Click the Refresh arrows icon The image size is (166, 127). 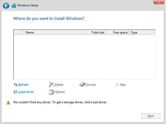pos(16,85)
